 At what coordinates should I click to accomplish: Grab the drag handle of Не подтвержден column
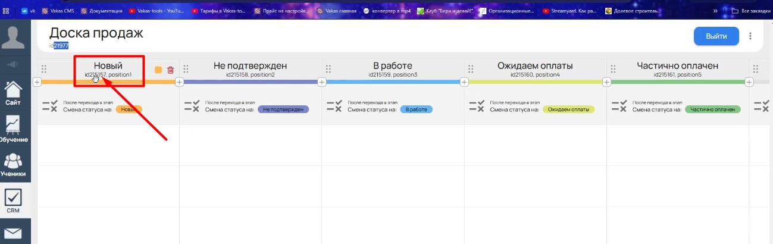coord(186,70)
